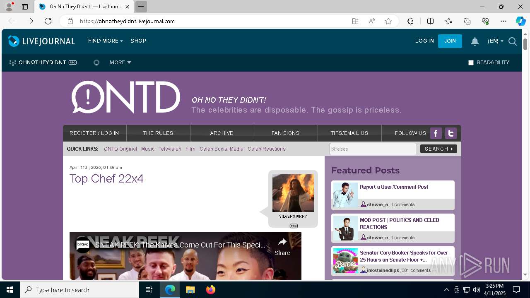
Task: Open the ARCHIVE menu item
Action: (x=222, y=133)
